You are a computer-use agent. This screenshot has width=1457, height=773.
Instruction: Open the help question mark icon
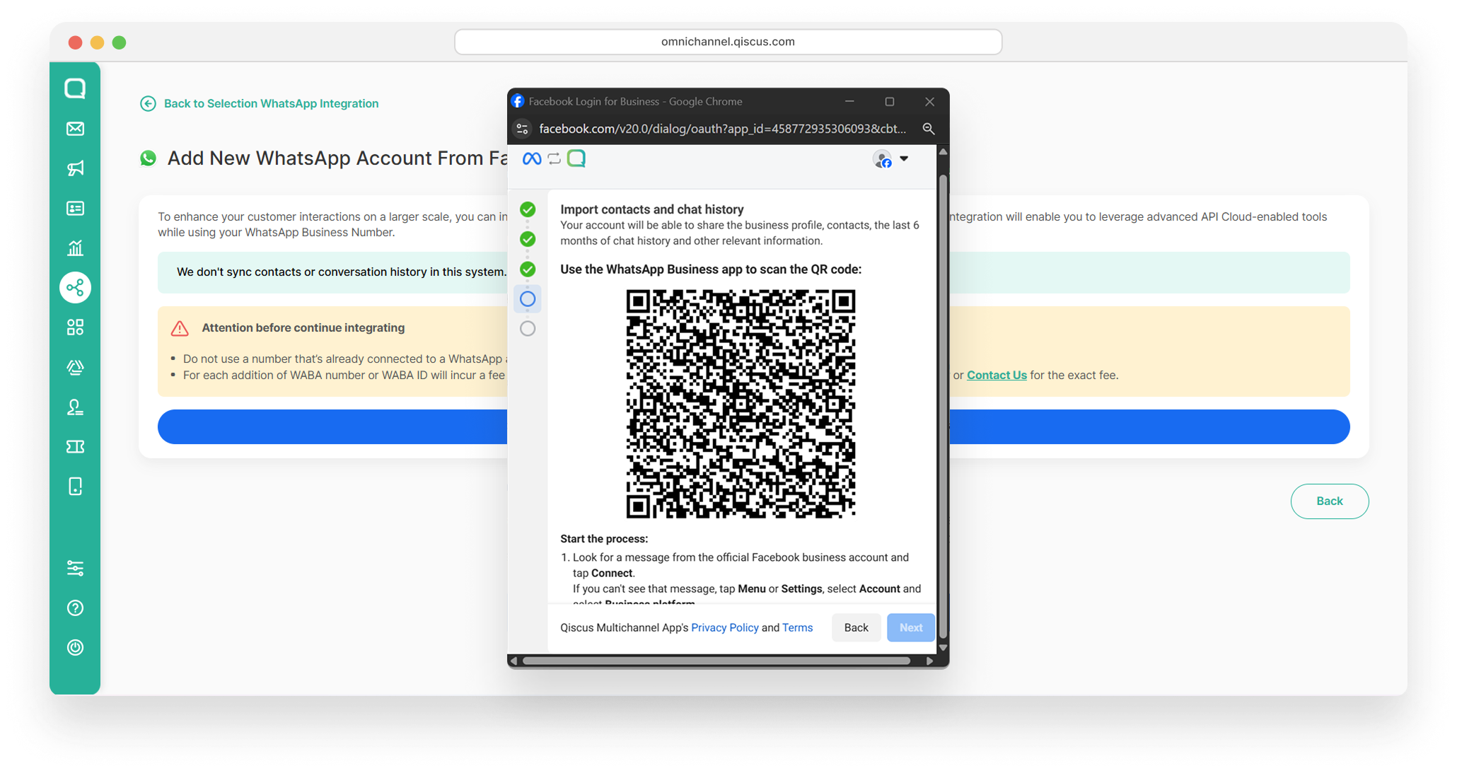click(x=75, y=608)
